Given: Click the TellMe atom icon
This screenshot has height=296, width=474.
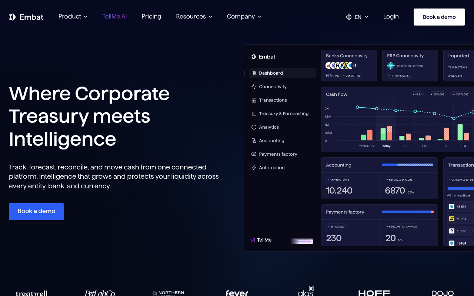Looking at the screenshot, I should point(253,240).
